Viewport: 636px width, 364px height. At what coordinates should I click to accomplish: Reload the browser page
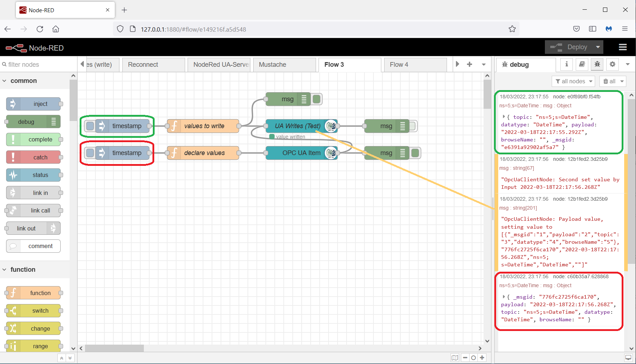(40, 29)
